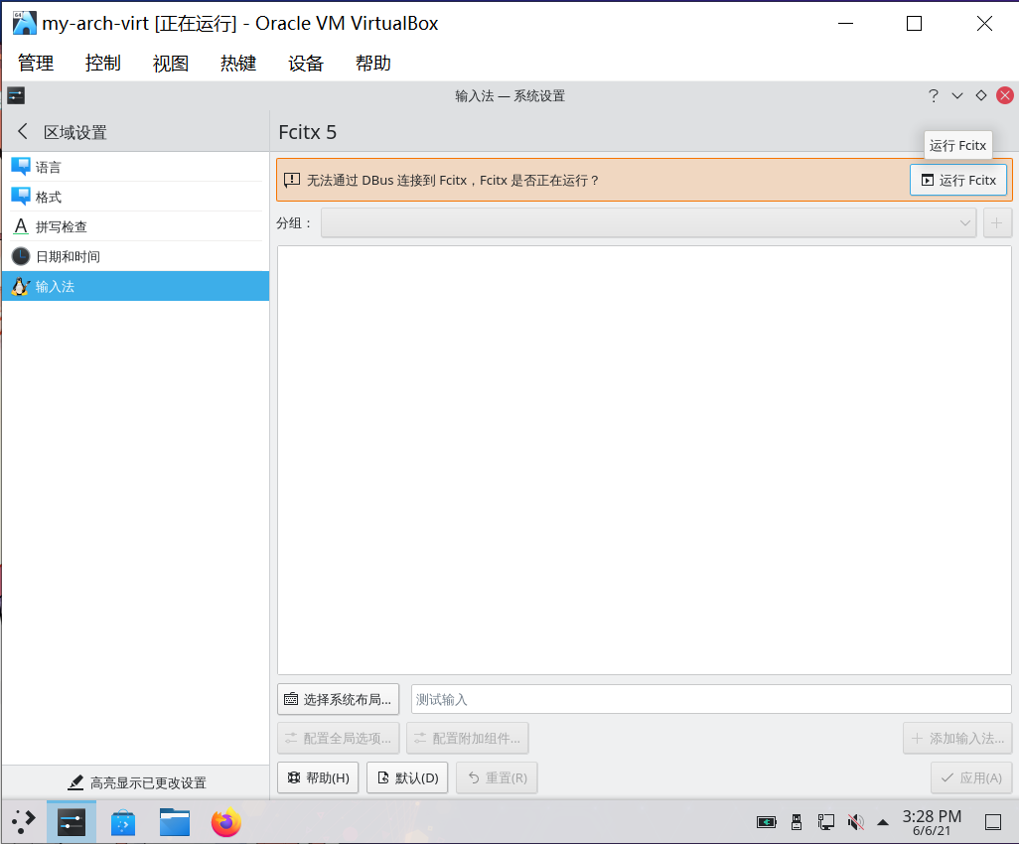Open System Settings icon in taskbar
This screenshot has height=844, width=1019.
click(x=71, y=822)
